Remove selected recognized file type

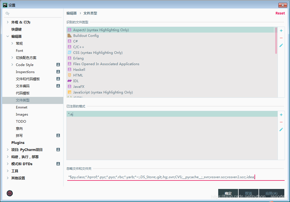pos(281,38)
